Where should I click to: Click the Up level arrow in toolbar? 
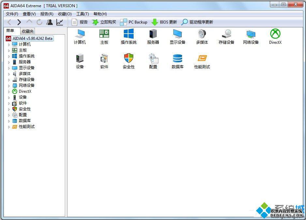(29, 22)
